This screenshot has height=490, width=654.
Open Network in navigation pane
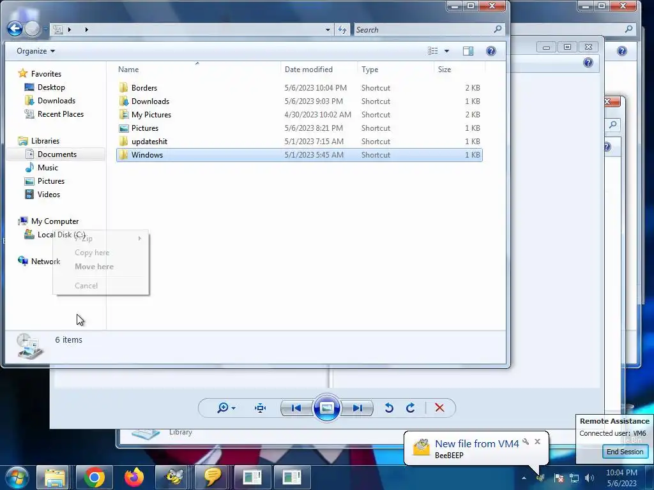pyautogui.click(x=39, y=261)
